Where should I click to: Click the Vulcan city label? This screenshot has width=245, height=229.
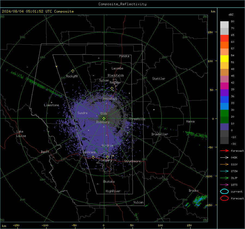click(138, 202)
